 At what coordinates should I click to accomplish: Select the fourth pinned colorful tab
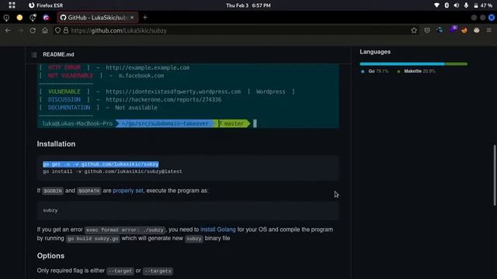[x=46, y=18]
